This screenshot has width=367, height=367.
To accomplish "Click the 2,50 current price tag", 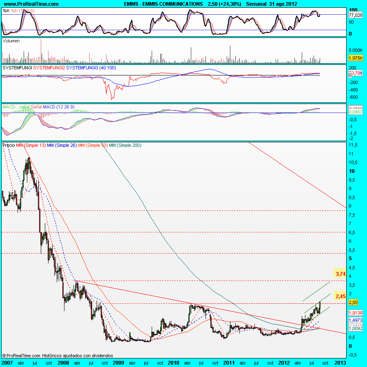I will tap(353, 302).
